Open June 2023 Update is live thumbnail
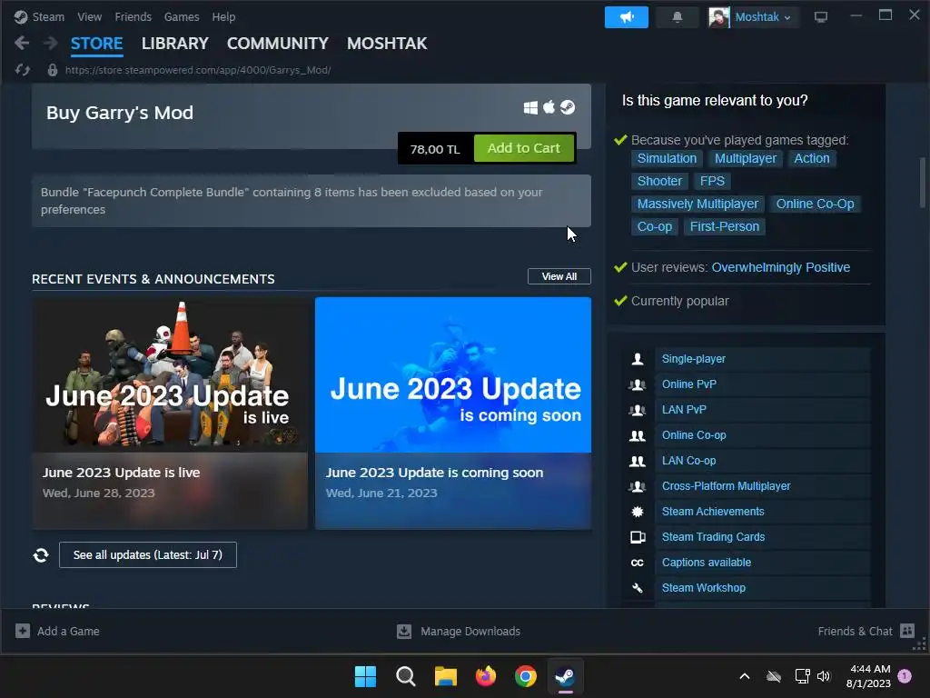The height and width of the screenshot is (698, 930). tap(170, 375)
